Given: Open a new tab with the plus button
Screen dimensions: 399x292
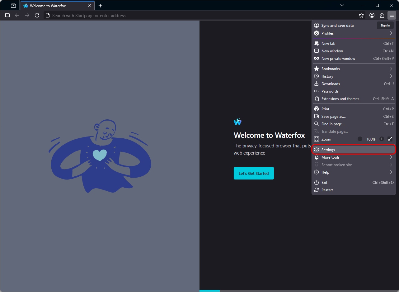Looking at the screenshot, I should click(x=100, y=6).
